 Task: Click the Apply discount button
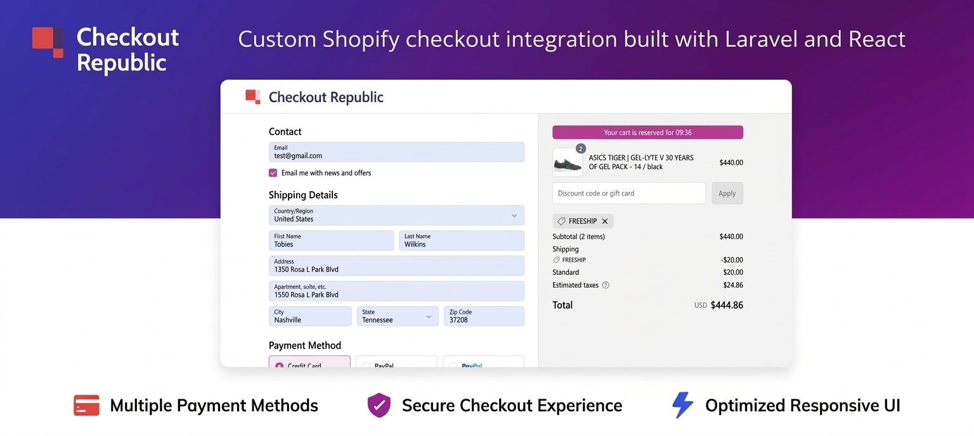click(727, 193)
